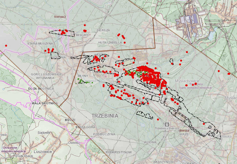The height and width of the screenshot is (164, 237).
Task: Click the green outlined polygon south of Młyny
Action: pyautogui.click(x=82, y=81)
